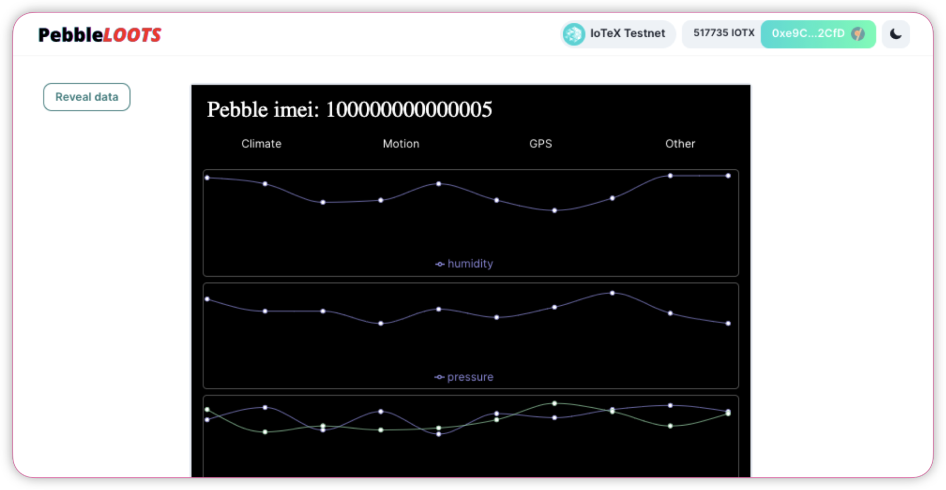Toggle the humidity legend entry

(464, 264)
